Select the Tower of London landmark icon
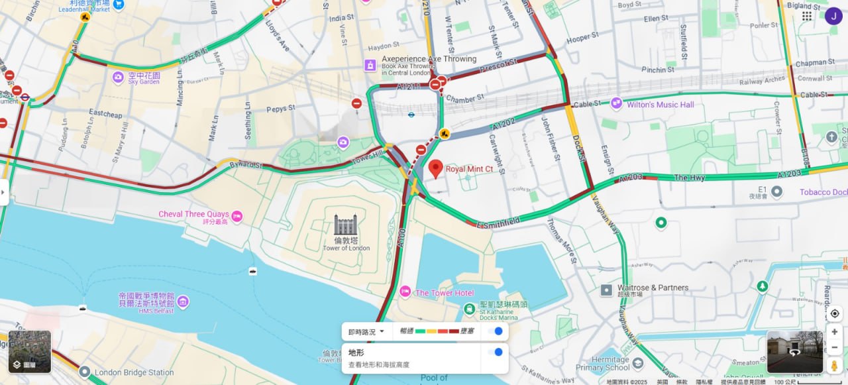 [x=345, y=224]
